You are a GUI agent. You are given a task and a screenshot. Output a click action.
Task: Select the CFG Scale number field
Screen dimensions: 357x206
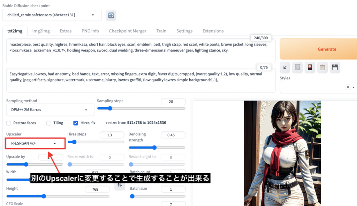(173, 204)
